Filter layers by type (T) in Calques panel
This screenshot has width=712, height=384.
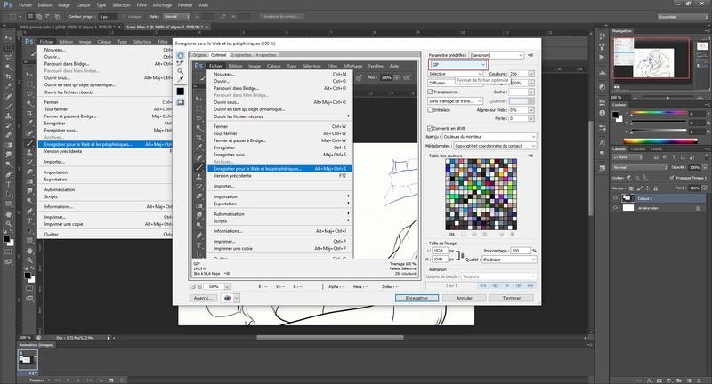coord(674,157)
